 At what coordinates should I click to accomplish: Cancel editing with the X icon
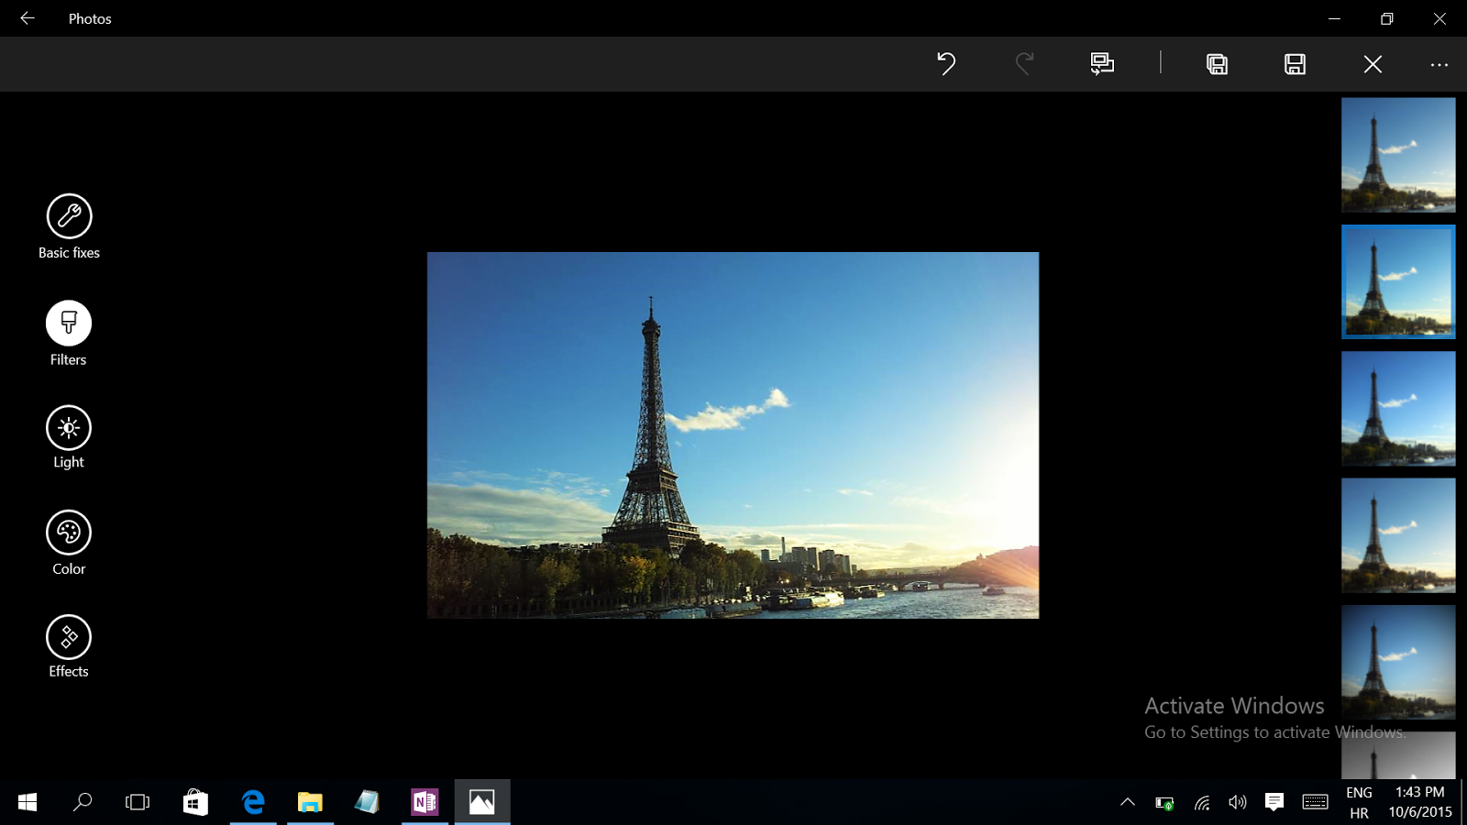(x=1373, y=63)
